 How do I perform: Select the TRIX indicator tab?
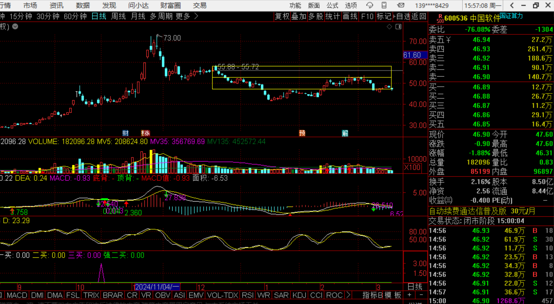tap(91, 295)
